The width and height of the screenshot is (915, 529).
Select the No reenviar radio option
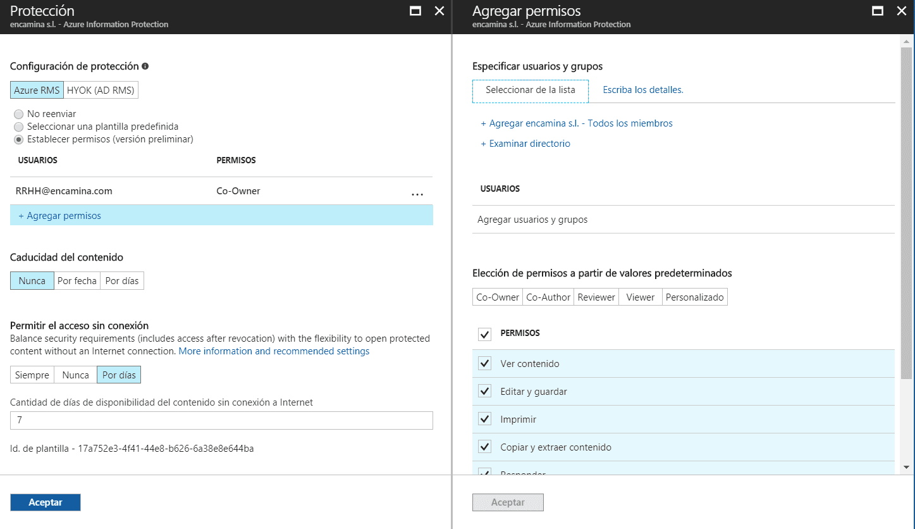tap(19, 114)
